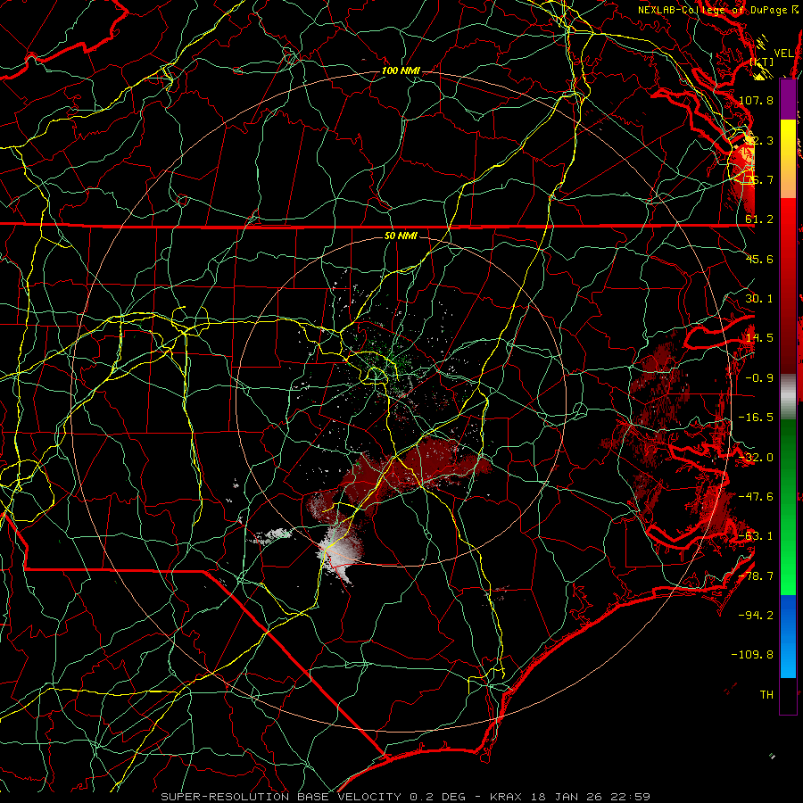Click the Super-Resolution Base Velocity caption
The height and width of the screenshot is (803, 803).
(x=405, y=797)
